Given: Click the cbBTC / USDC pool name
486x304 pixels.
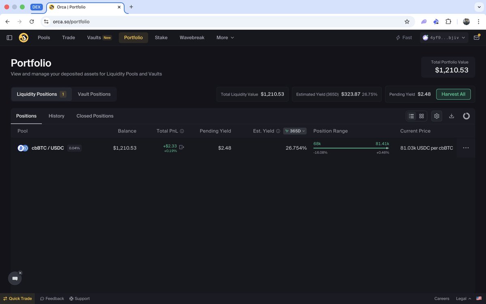Looking at the screenshot, I should (48, 148).
